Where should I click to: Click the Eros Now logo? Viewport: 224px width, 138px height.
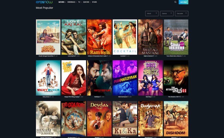44,2
